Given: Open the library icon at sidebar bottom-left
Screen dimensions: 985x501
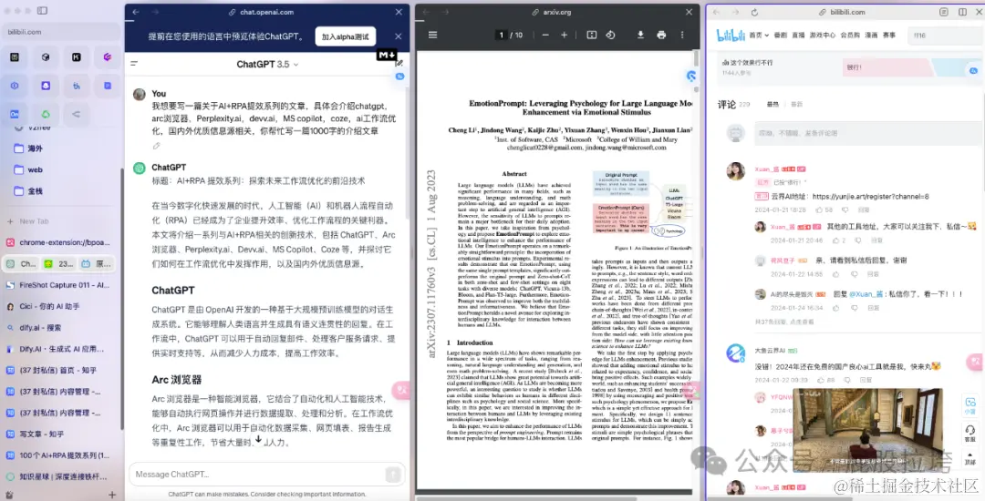Looking at the screenshot, I should pos(9,495).
